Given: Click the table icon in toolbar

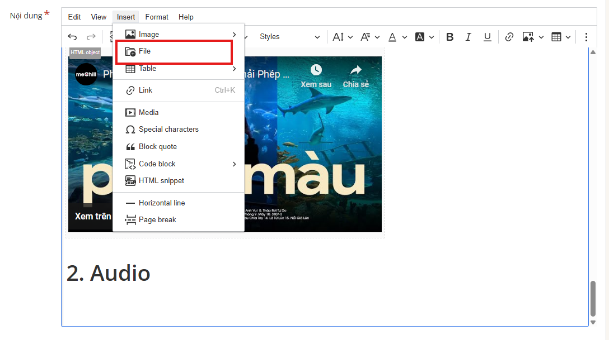Looking at the screenshot, I should tap(556, 37).
